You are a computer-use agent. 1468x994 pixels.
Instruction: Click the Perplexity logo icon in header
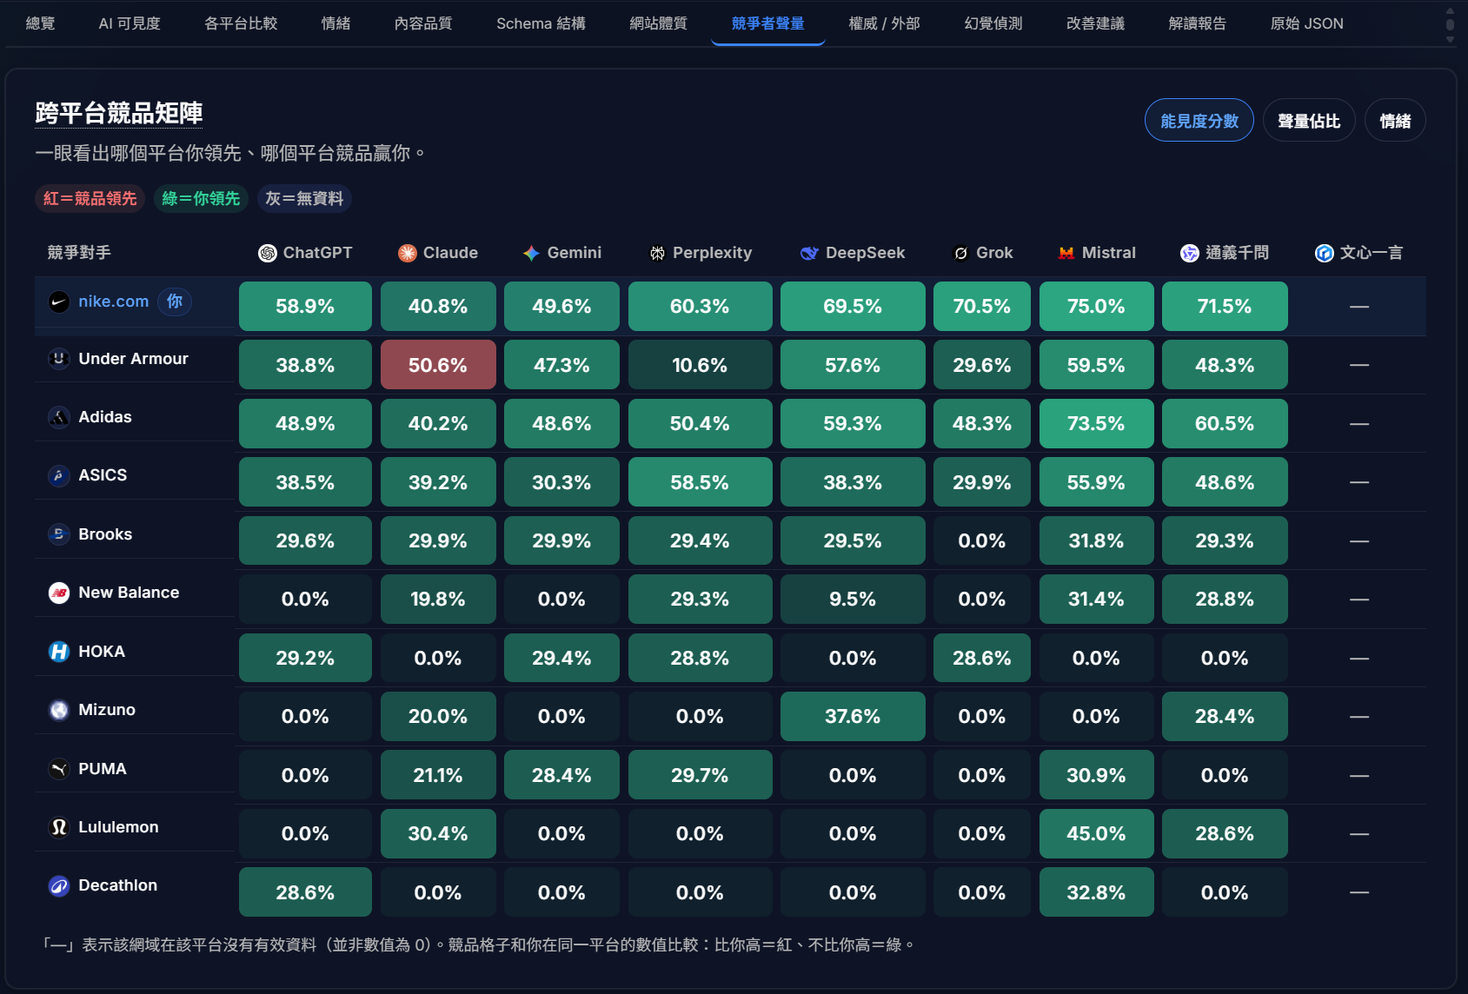pos(657,253)
